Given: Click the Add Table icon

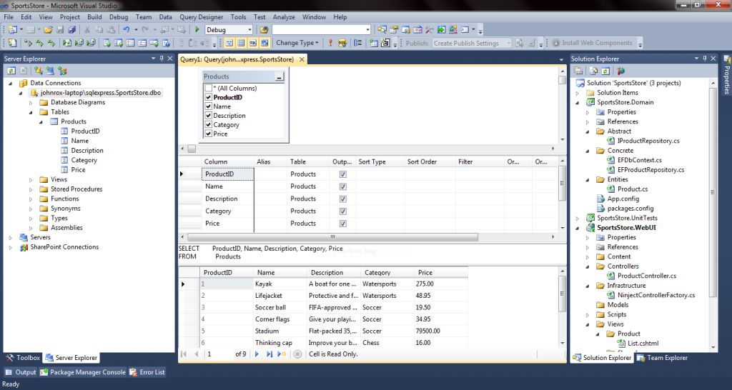Looking at the screenshot, I should [x=374, y=43].
